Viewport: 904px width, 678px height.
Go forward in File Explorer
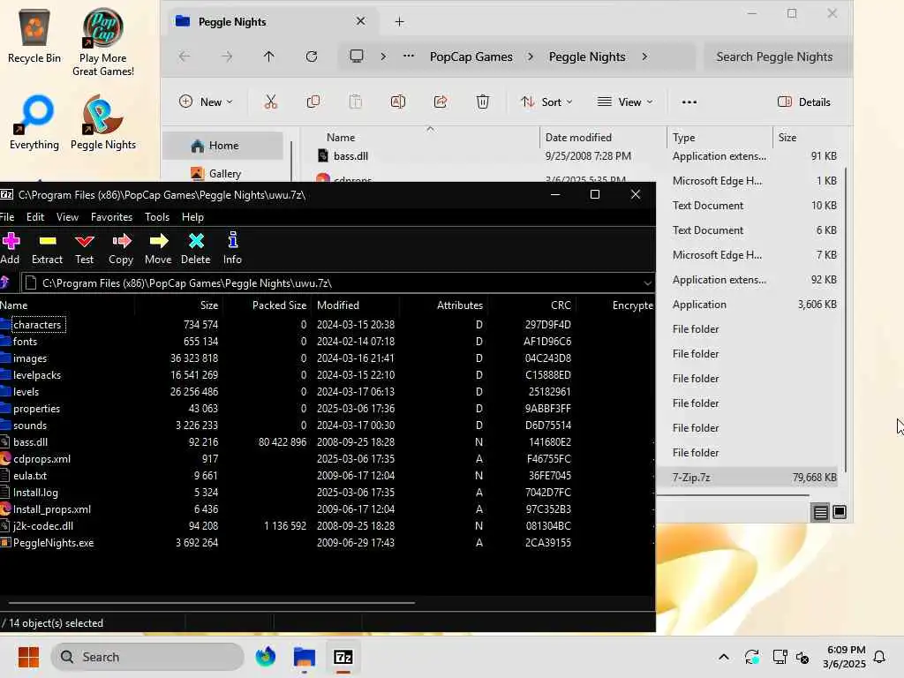pyautogui.click(x=227, y=56)
